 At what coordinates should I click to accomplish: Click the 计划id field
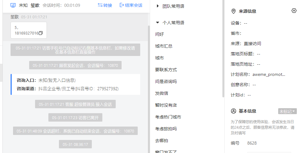241,95
